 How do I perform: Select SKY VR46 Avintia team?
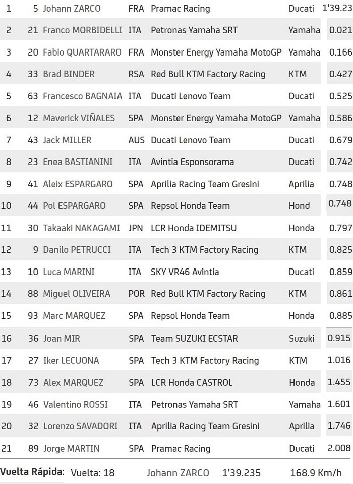point(185,272)
